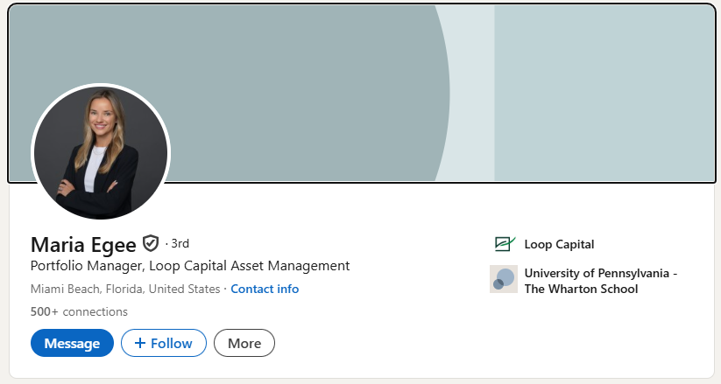Click the Miami Beach, Florida location text
This screenshot has width=721, height=384.
125,289
